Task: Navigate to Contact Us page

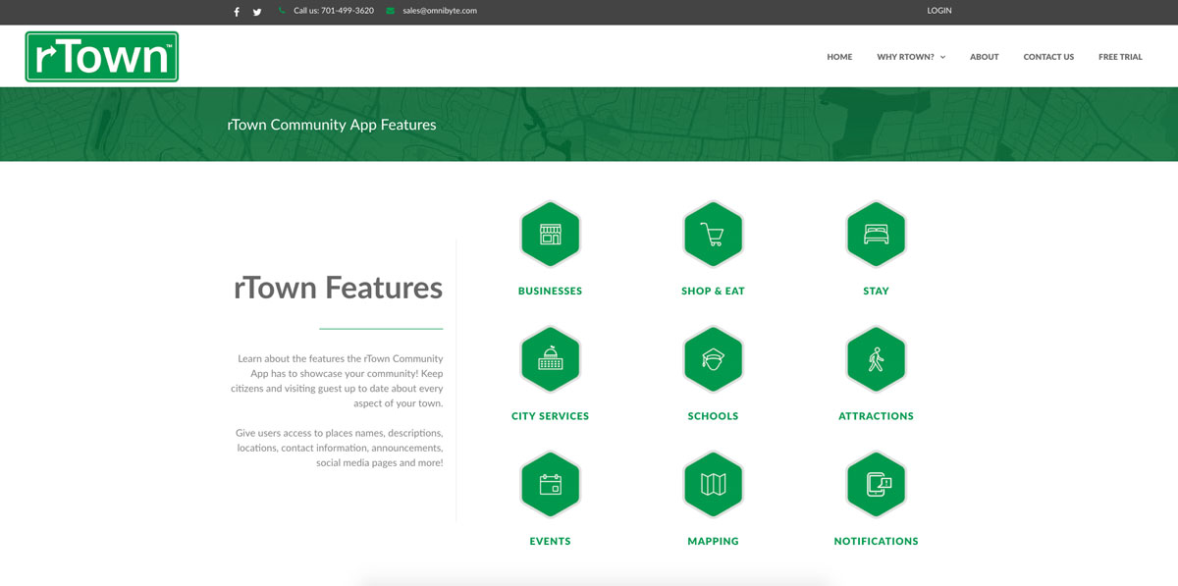Action: (1048, 57)
